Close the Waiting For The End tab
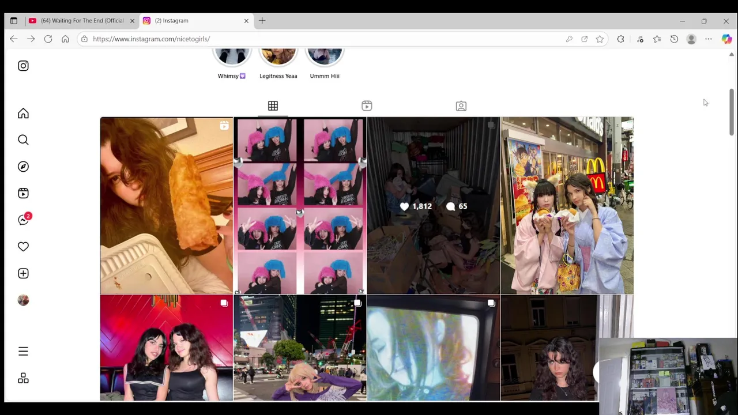 point(132,21)
